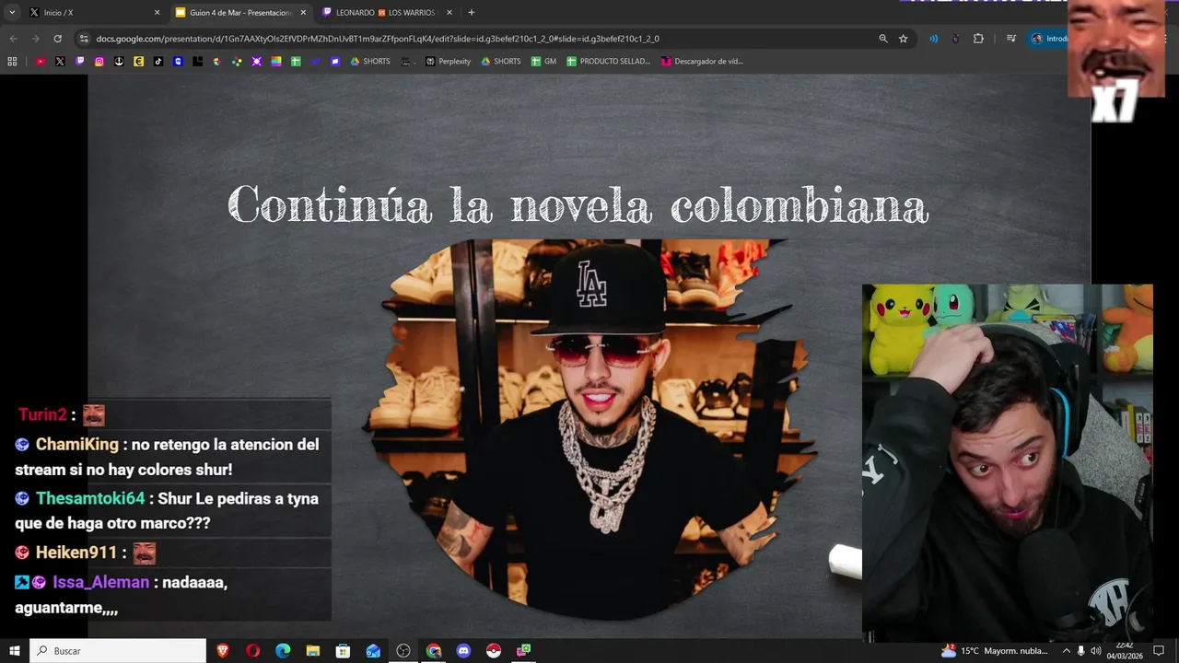Image resolution: width=1179 pixels, height=663 pixels.
Task: Open the GM spreadsheet bookmark
Action: point(543,62)
